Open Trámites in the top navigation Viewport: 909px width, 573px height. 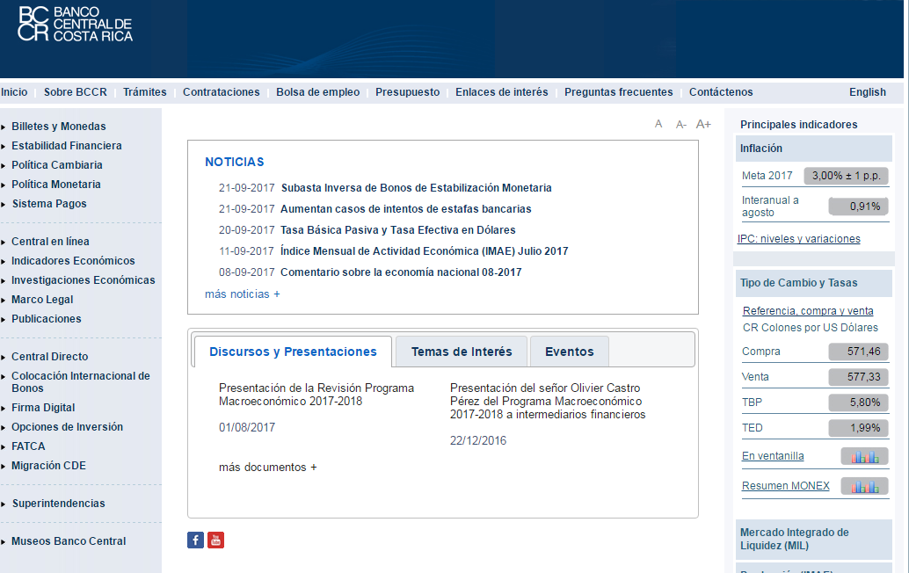[x=145, y=92]
